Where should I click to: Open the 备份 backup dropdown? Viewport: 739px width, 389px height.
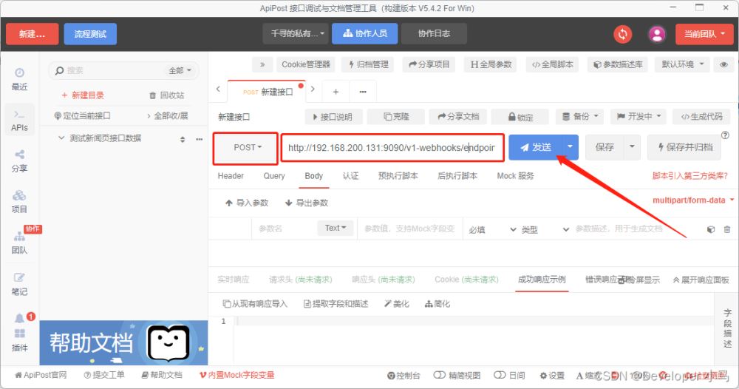[579, 116]
